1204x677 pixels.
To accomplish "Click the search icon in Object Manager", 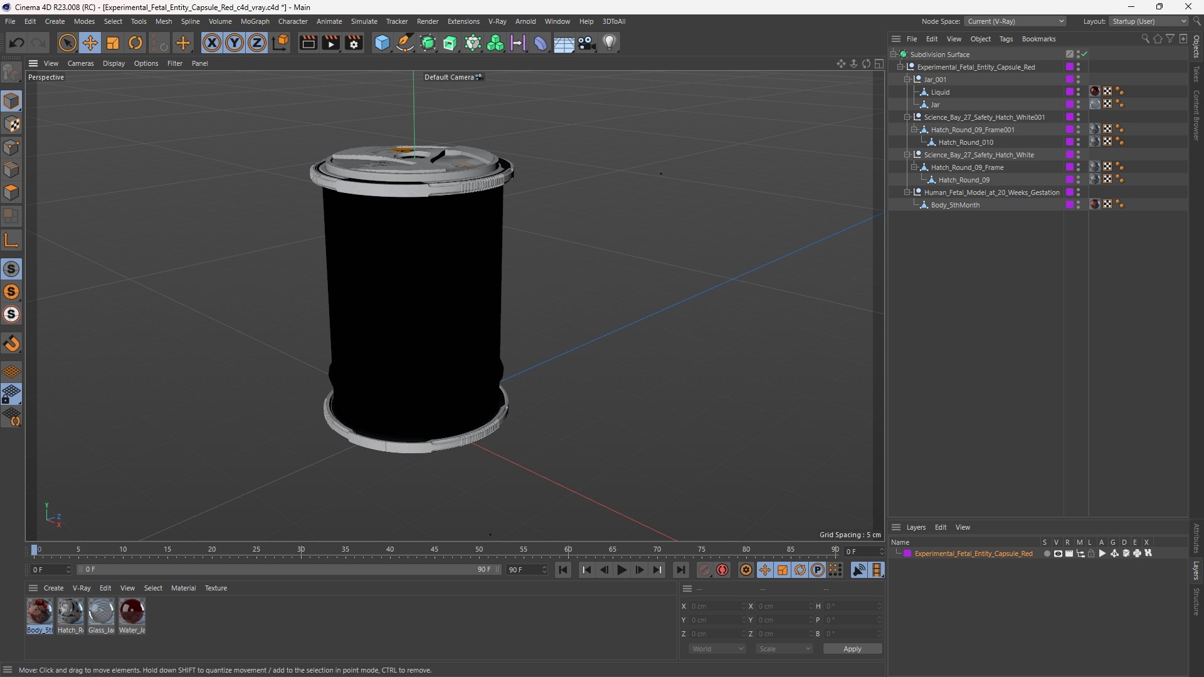I will 1145,39.
